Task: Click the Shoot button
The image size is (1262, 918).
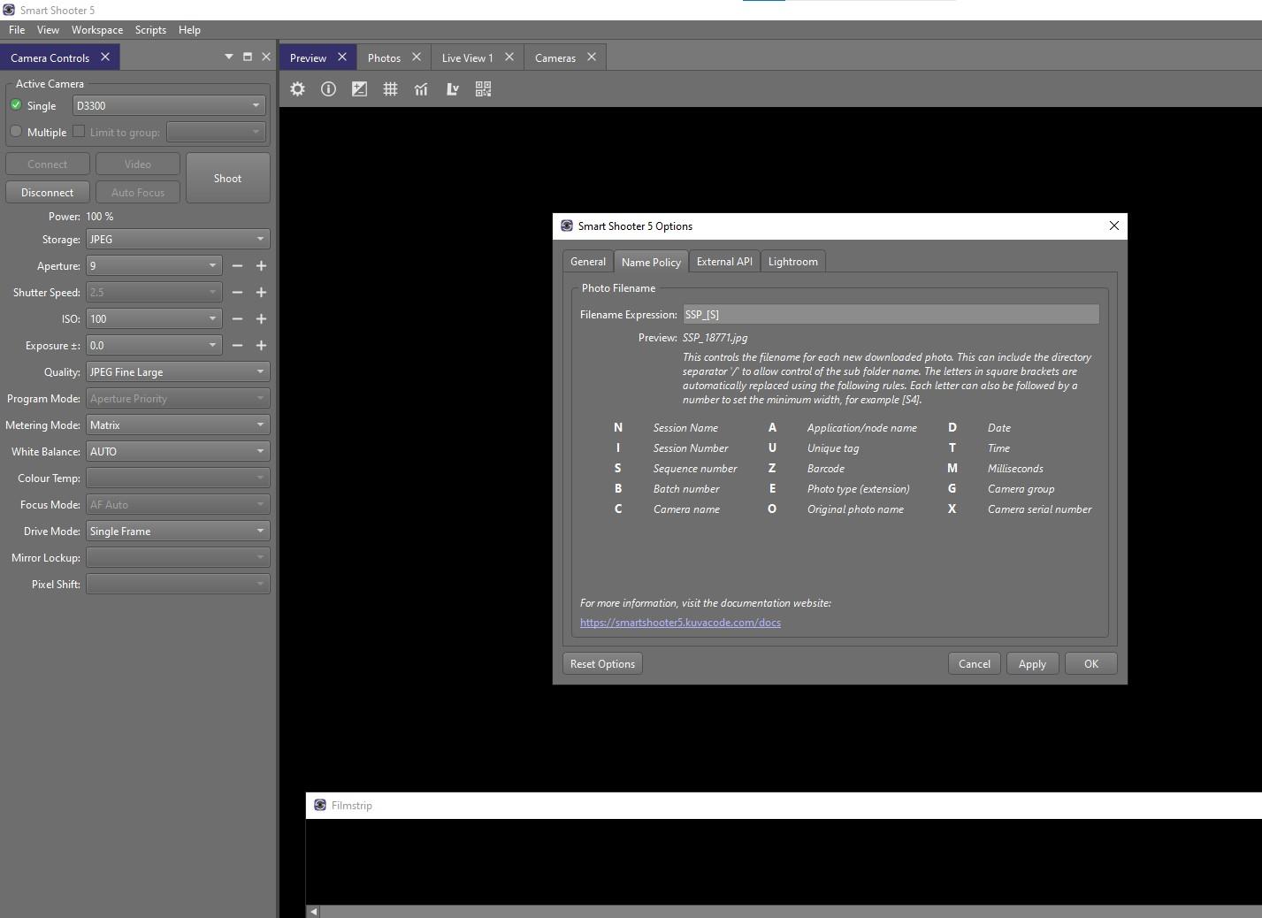Action: (227, 178)
